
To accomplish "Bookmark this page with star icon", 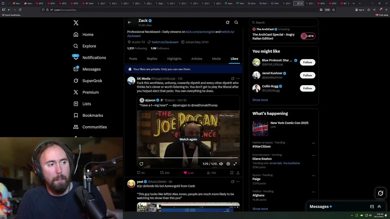I will click(x=334, y=10).
